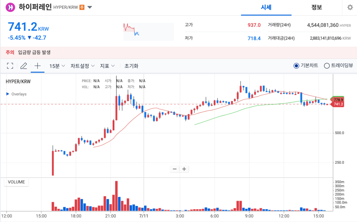
Task: Select the crosshair cursor tool
Action: [38, 66]
